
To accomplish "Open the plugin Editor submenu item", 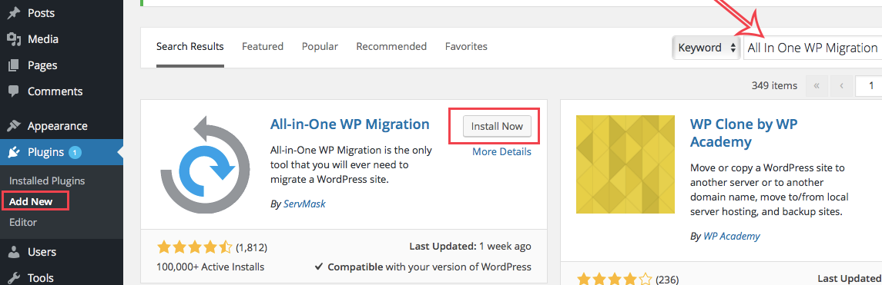I will 23,222.
